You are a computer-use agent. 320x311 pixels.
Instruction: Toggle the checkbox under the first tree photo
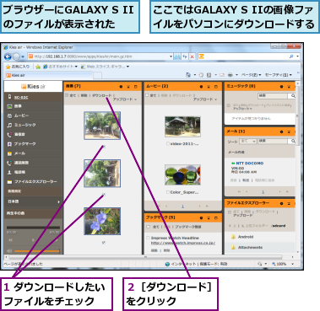104,147
